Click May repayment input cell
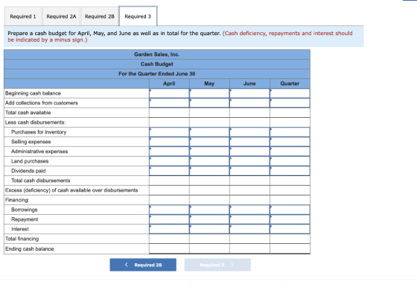This screenshot has width=417, height=285. (209, 219)
